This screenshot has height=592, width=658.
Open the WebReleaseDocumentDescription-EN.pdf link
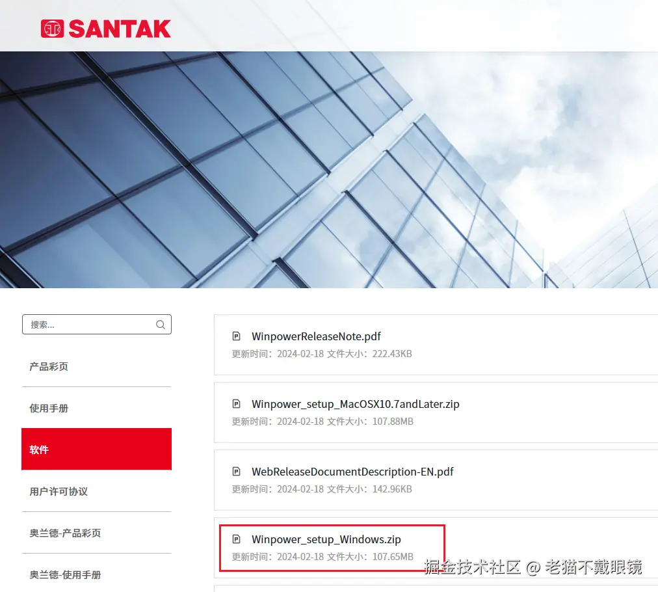coord(352,472)
